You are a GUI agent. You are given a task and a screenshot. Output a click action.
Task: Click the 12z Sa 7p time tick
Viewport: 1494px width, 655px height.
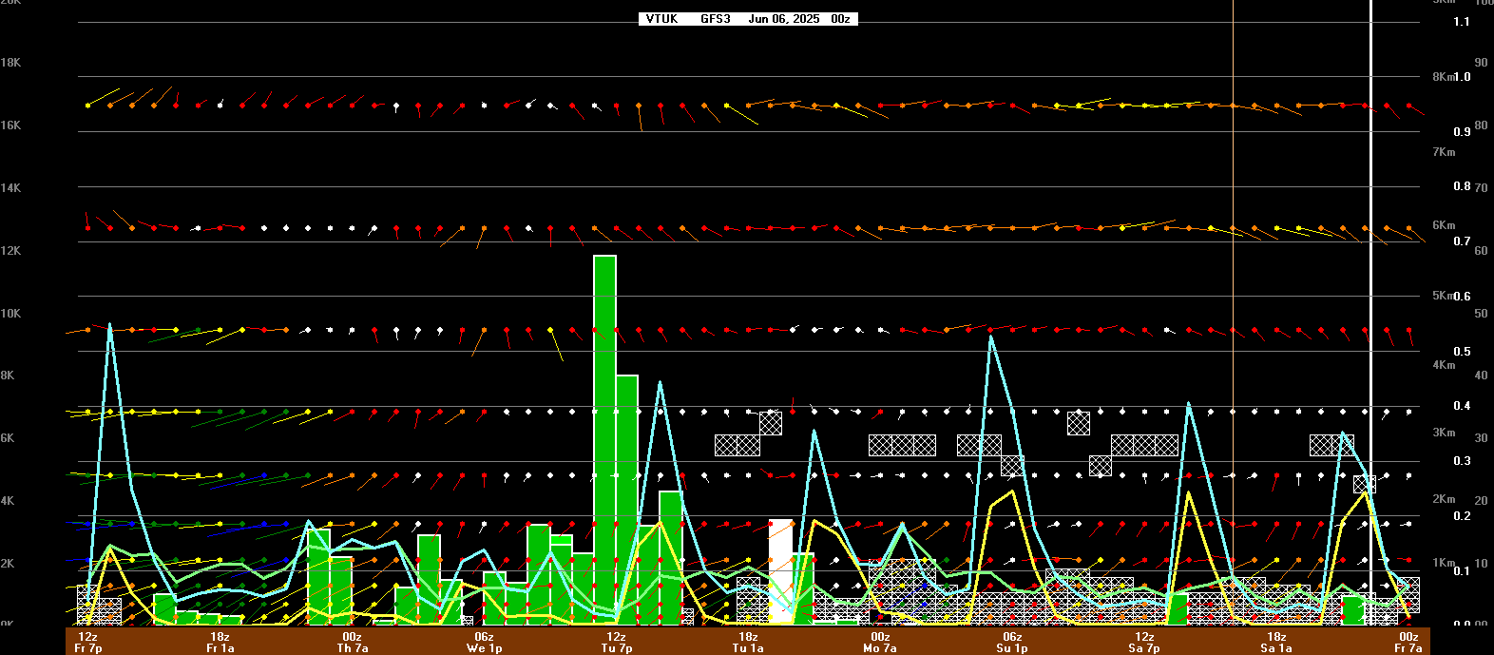[x=1144, y=643]
